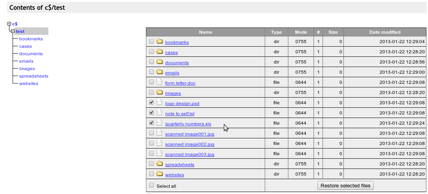Open spreadsheets in the left tree
Viewport: 428px width, 194px height.
[x=33, y=76]
